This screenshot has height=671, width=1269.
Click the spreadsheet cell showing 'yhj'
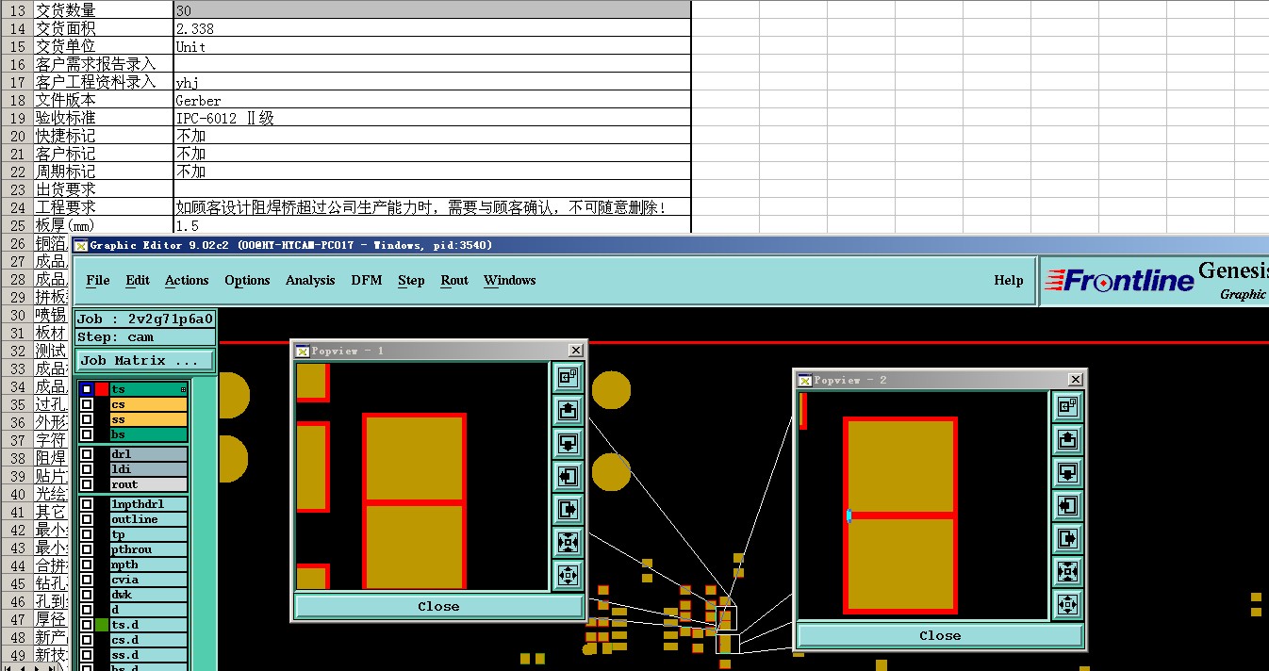[x=433, y=82]
